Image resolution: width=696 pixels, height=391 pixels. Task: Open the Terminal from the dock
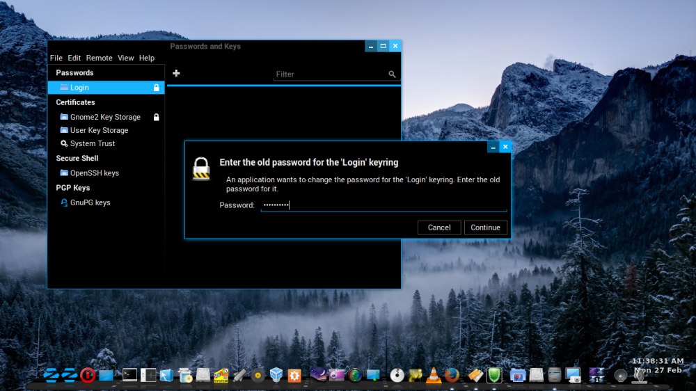[129, 375]
